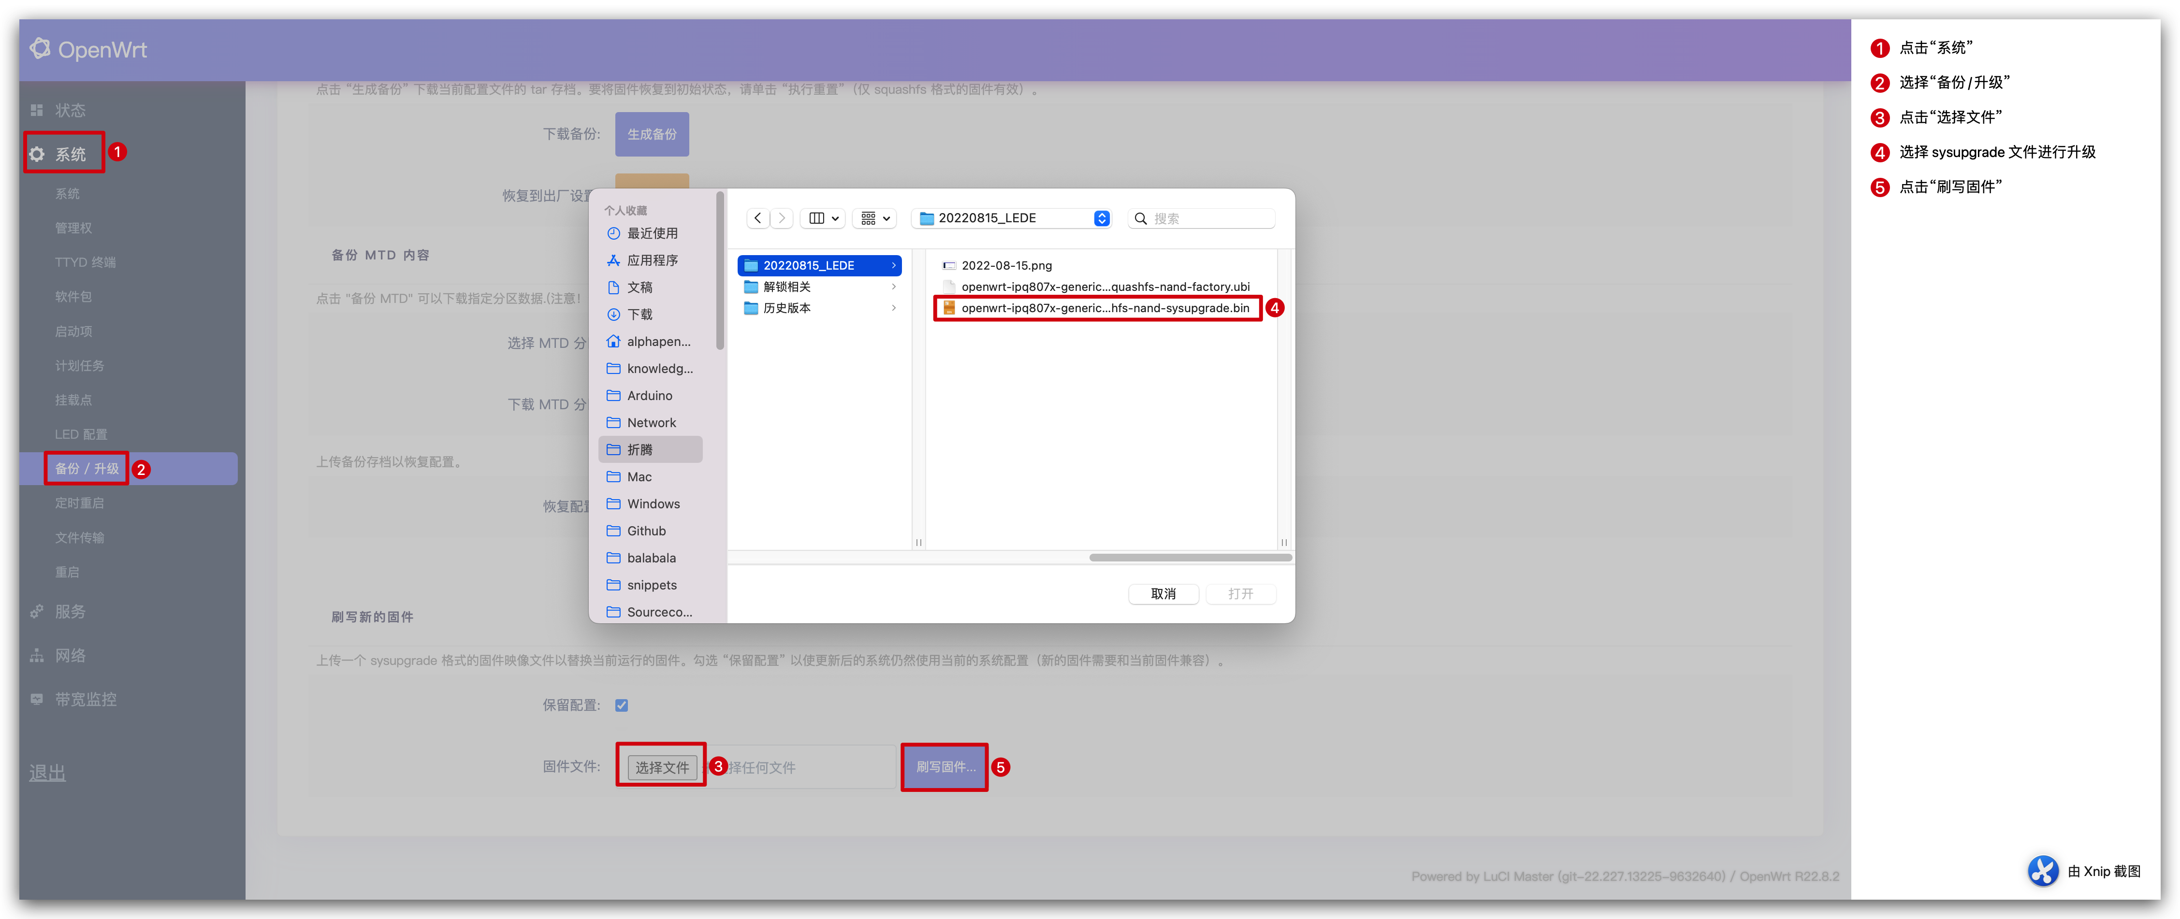2180x919 pixels.
Task: Click the search magnifier icon in file dialog
Action: (1140, 218)
